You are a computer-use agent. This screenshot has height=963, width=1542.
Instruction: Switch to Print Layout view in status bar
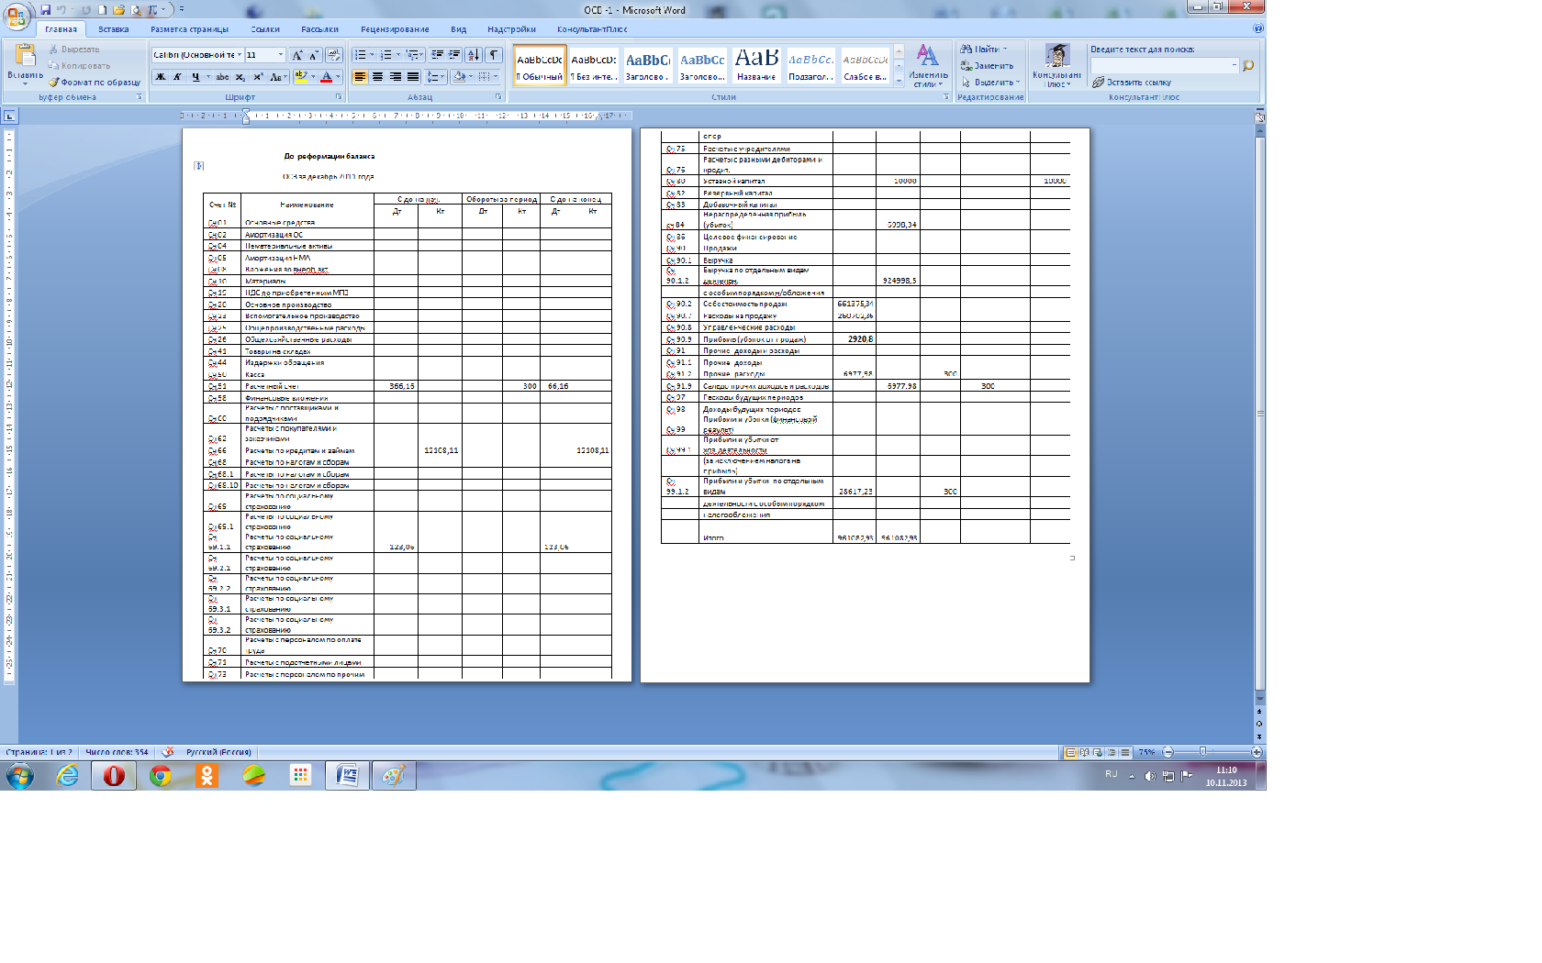pyautogui.click(x=1070, y=752)
